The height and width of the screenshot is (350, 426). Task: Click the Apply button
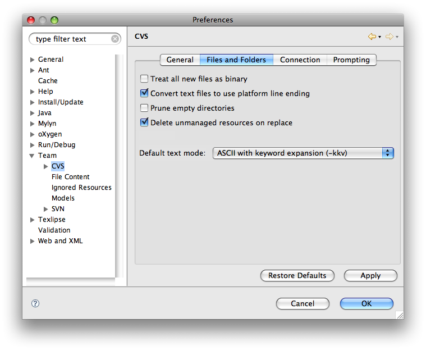click(370, 276)
